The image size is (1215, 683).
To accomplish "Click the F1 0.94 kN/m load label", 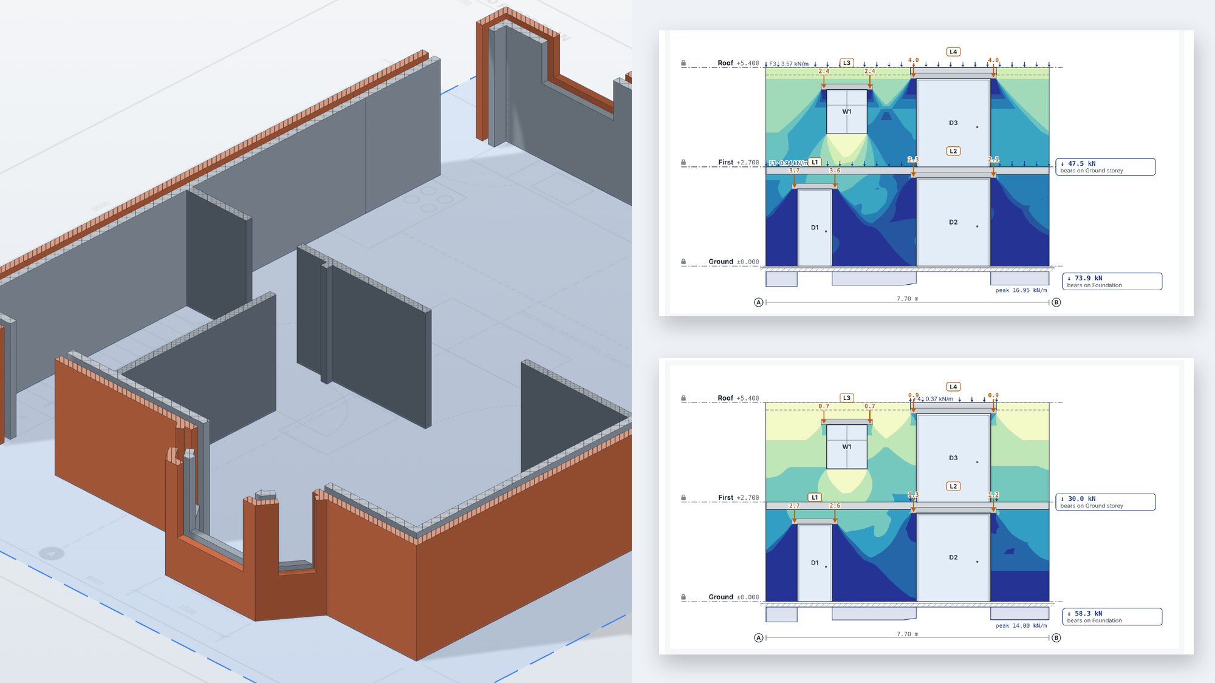I will click(789, 163).
